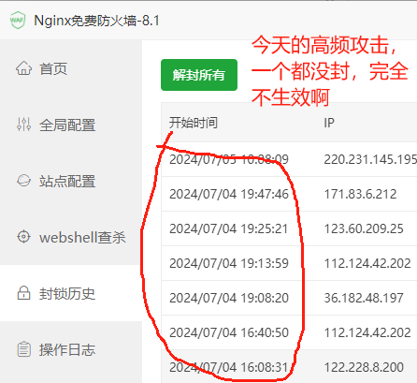The image size is (417, 383).
Task: Click the IP 171.83.6.212 cell
Action: (x=360, y=194)
